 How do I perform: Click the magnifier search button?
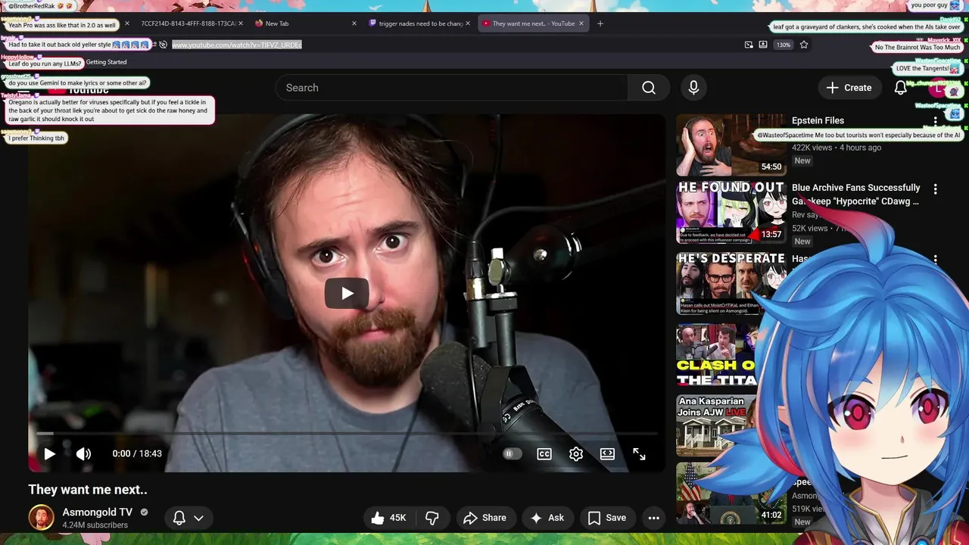[649, 88]
